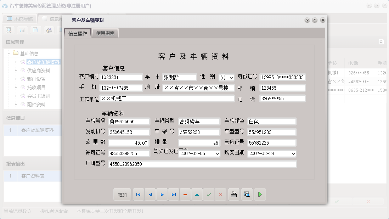Print the customer record
This screenshot has height=219, width=389.
[233, 194]
